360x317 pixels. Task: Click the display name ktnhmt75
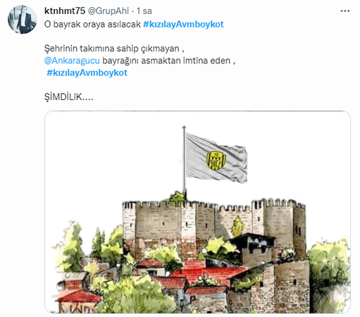point(65,11)
